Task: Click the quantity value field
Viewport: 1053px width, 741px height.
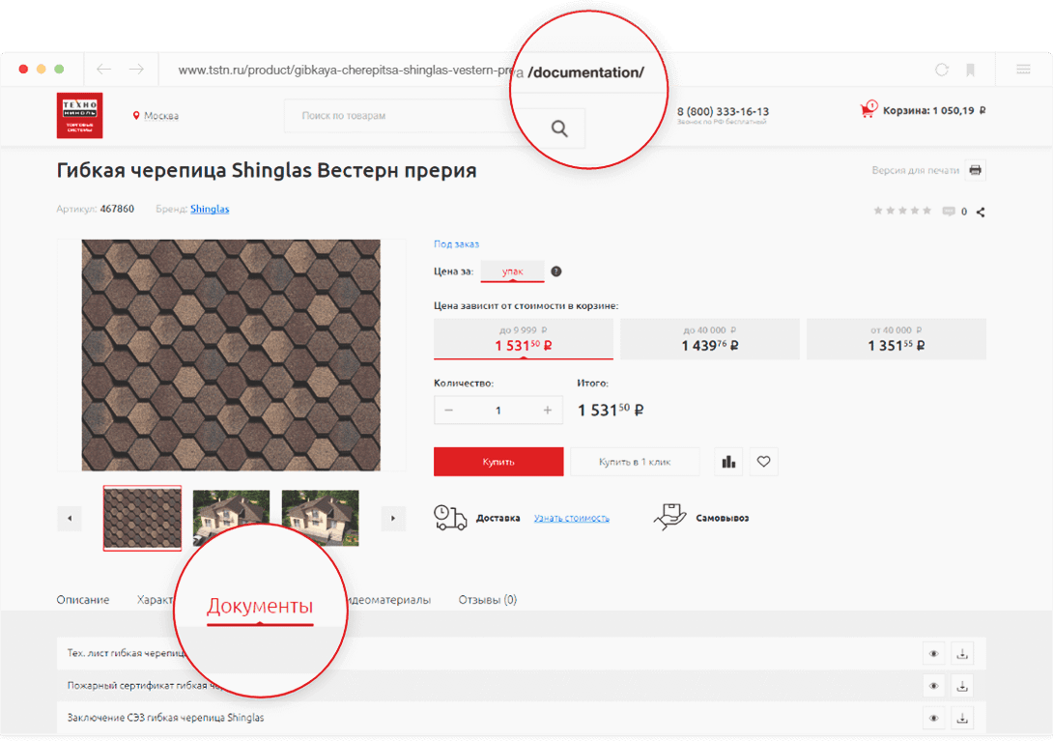Action: [x=498, y=410]
